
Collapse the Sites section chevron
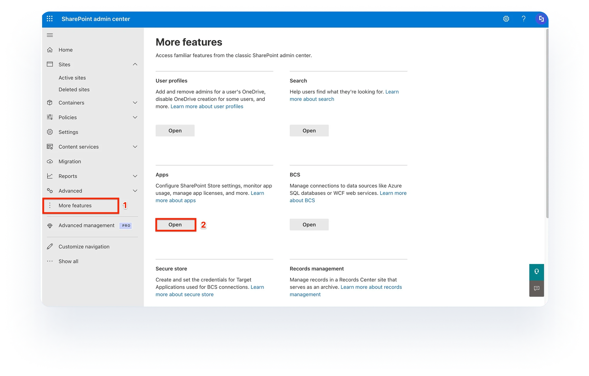135,64
